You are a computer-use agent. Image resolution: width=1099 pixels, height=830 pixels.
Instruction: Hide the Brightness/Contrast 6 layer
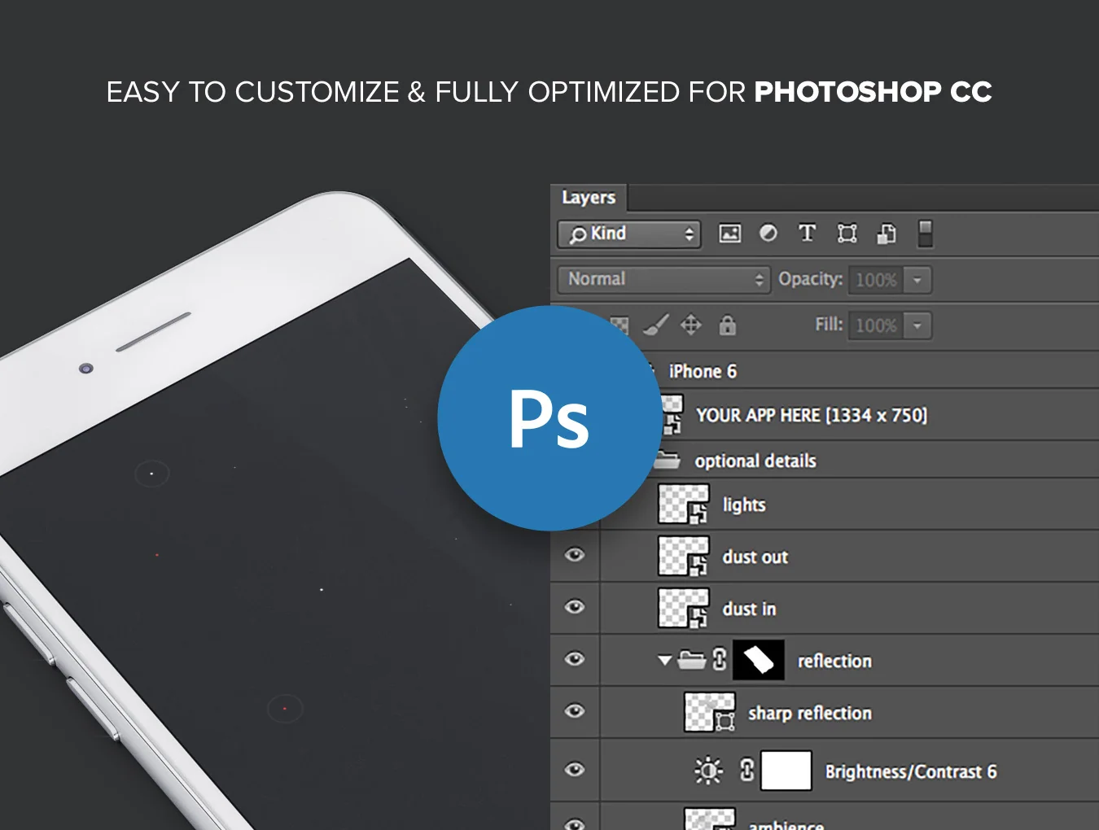575,770
